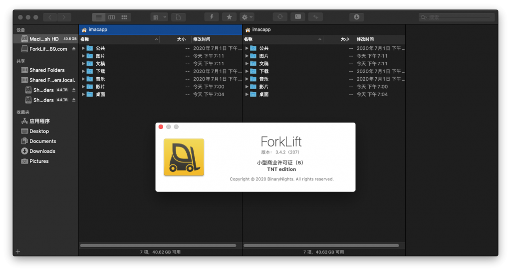Expand 公共 folder in left pane
Screen dimensions: 511x272
pyautogui.click(x=83, y=48)
